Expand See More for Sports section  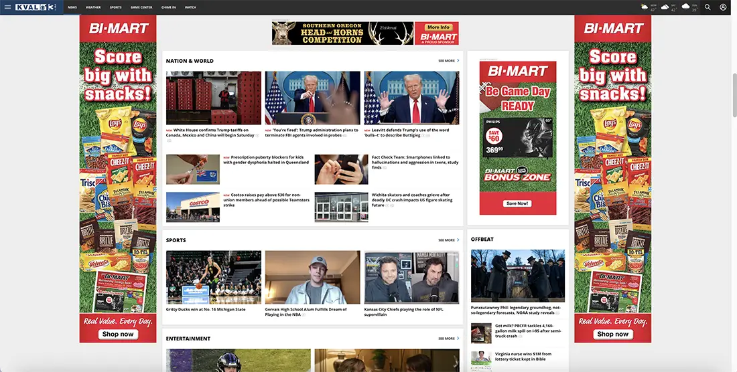point(449,240)
